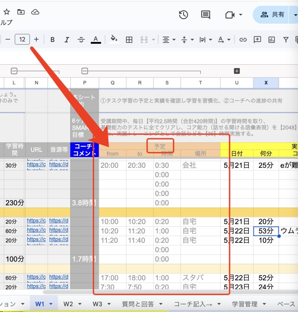The image size is (298, 312).
Task: Collapse the column group above column P
Action: tap(85, 71)
